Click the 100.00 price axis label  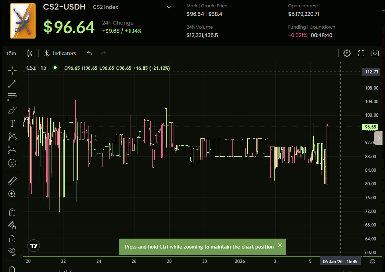[x=371, y=115]
